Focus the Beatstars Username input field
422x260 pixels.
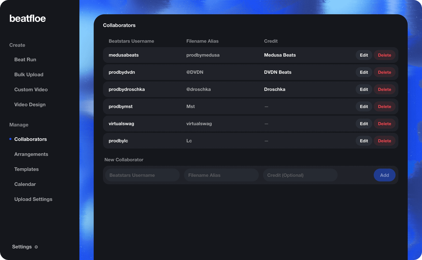click(x=142, y=175)
